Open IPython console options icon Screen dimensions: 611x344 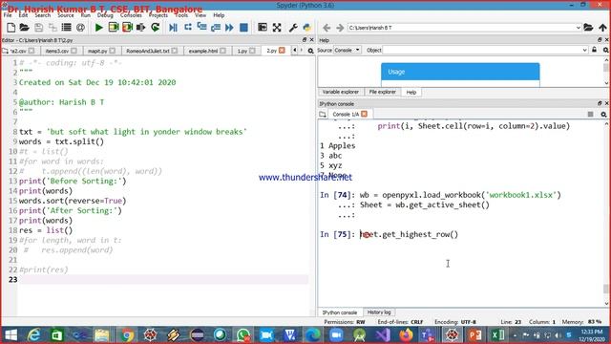(x=603, y=114)
